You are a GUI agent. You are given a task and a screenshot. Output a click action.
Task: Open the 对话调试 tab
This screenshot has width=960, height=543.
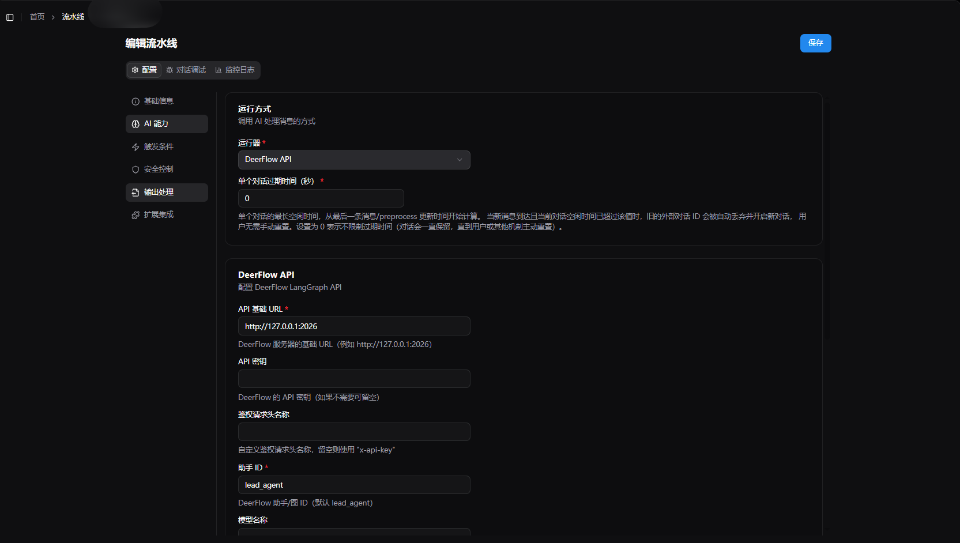click(x=186, y=70)
